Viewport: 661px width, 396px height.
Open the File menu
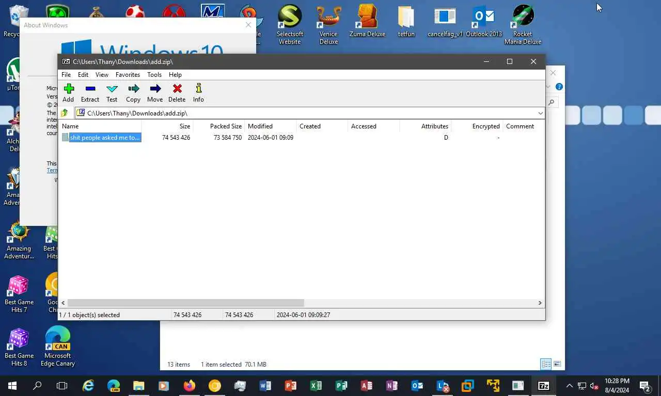(x=66, y=75)
